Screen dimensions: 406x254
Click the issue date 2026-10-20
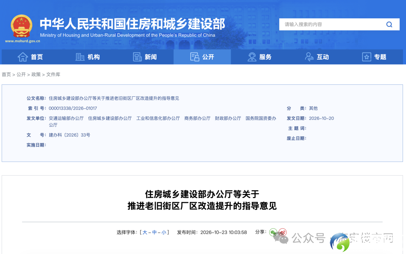coord(321,118)
